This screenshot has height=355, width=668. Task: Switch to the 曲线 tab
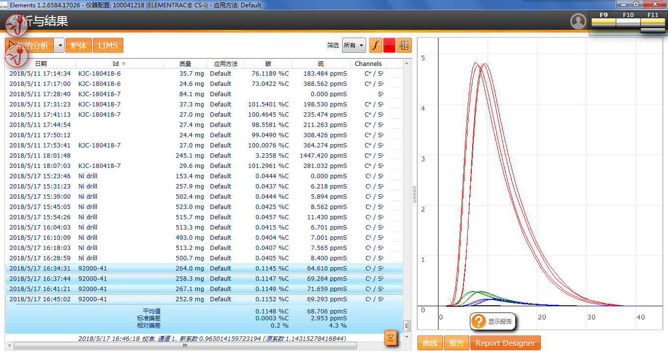(x=430, y=343)
